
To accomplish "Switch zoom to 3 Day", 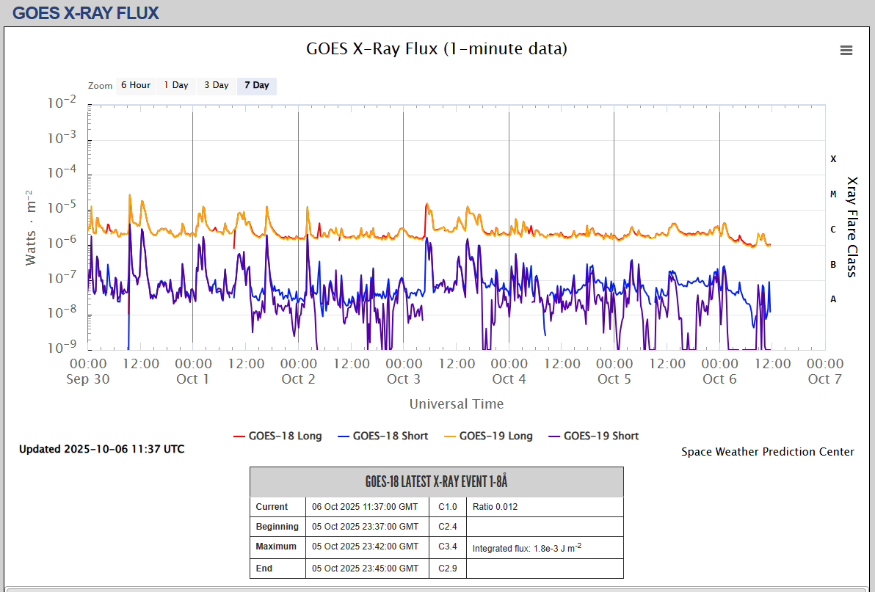I will tap(217, 85).
